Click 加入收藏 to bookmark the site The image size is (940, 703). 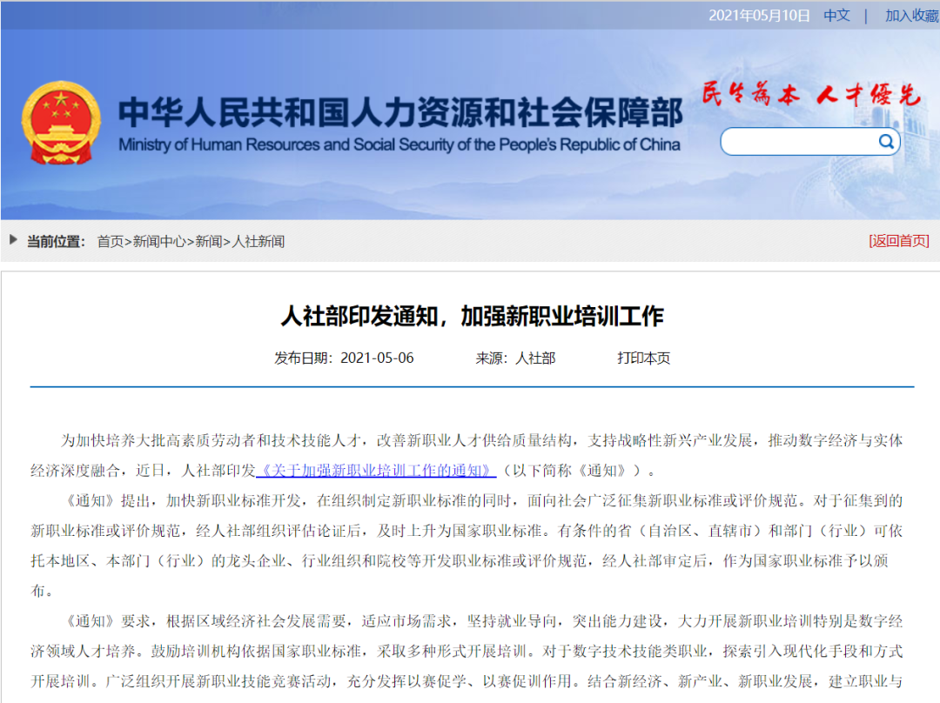click(911, 16)
